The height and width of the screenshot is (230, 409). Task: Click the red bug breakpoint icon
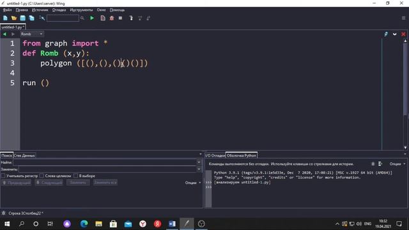coord(112,18)
